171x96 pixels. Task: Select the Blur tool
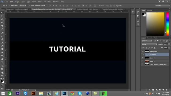2,52
